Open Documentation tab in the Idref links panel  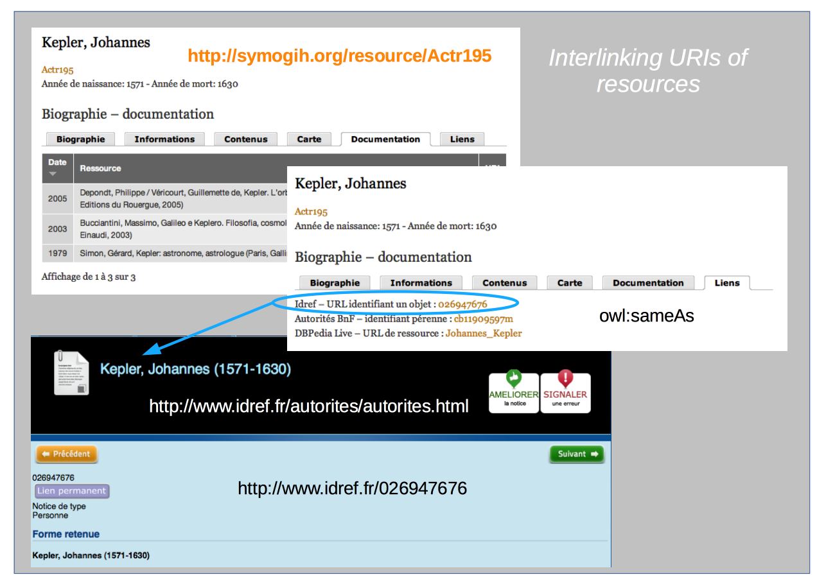coord(648,283)
